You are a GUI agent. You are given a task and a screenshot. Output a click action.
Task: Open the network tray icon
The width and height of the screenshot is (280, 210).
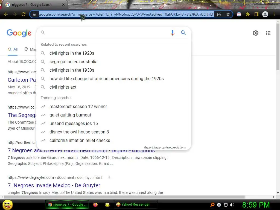[x=226, y=205]
